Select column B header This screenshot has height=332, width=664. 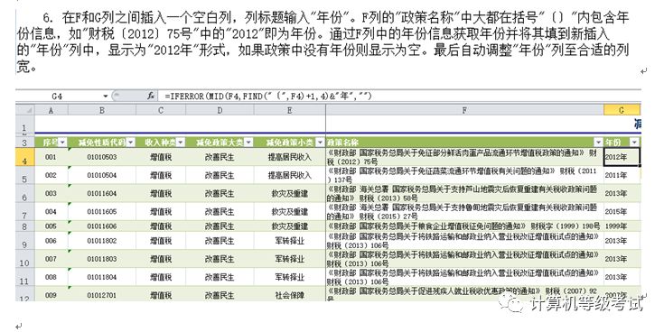(x=101, y=110)
